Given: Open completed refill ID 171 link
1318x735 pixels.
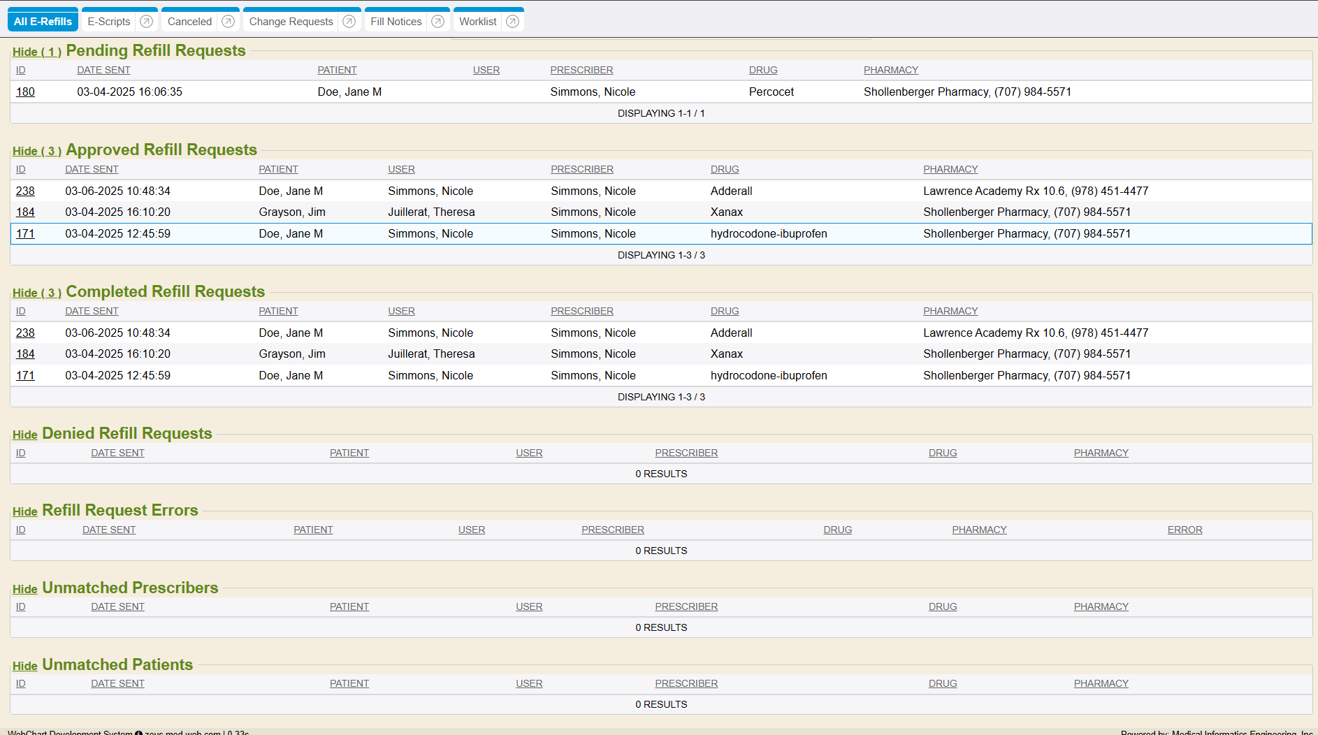Looking at the screenshot, I should [x=25, y=375].
